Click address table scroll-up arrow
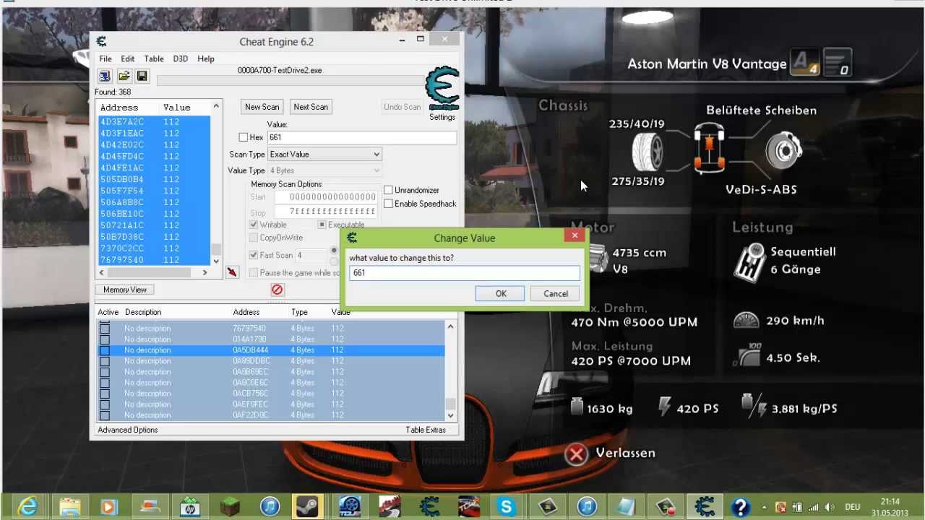Image resolution: width=925 pixels, height=520 pixels. click(x=450, y=327)
